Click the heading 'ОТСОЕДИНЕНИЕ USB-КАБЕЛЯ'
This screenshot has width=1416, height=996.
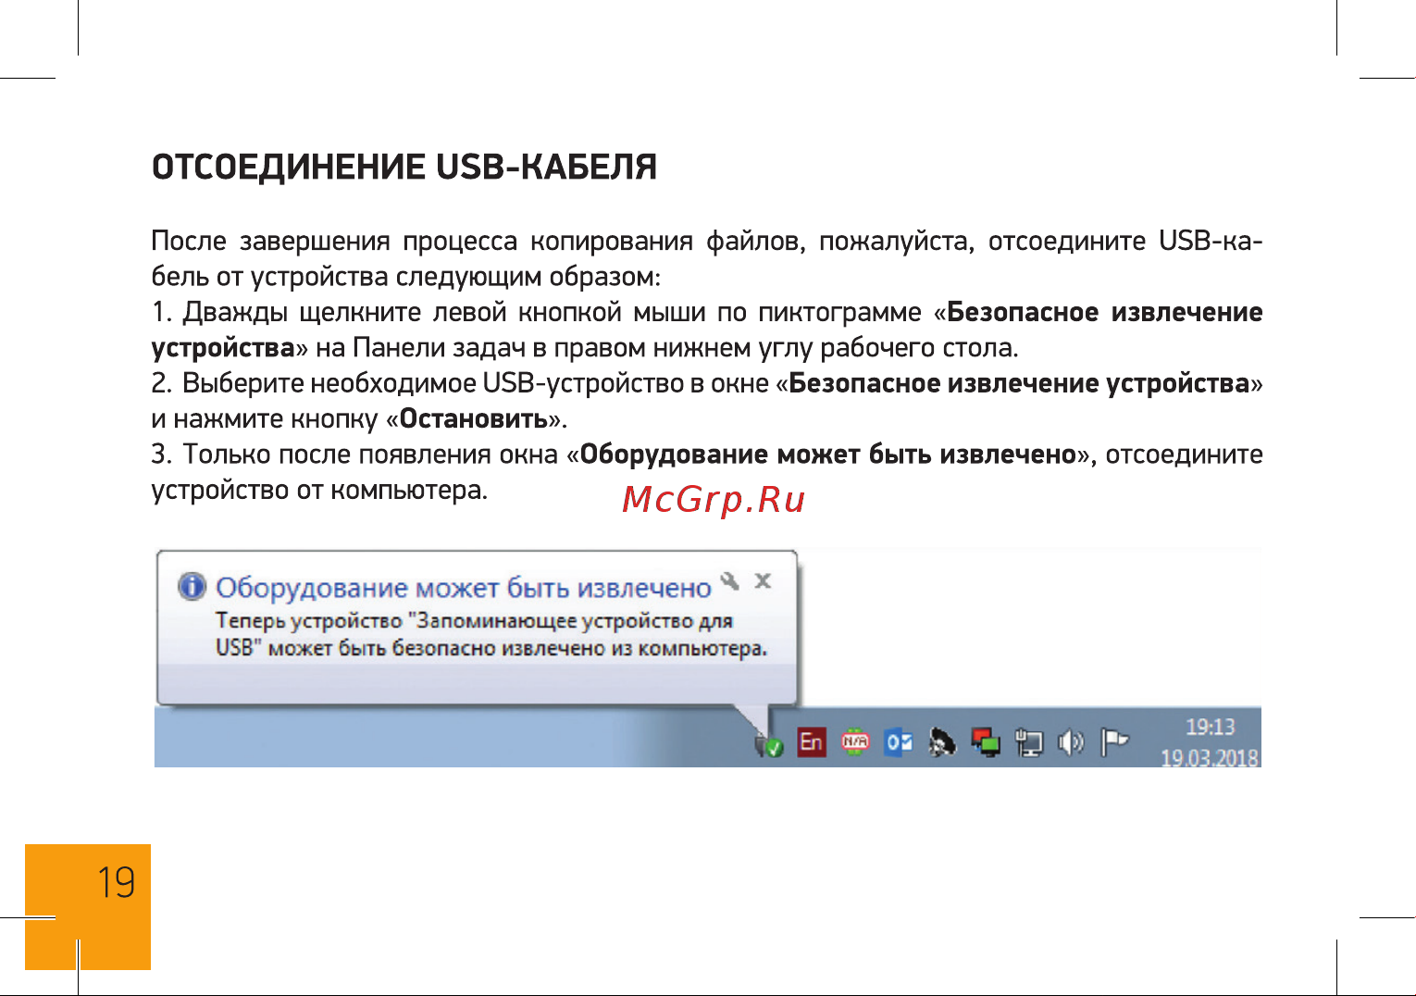404,168
